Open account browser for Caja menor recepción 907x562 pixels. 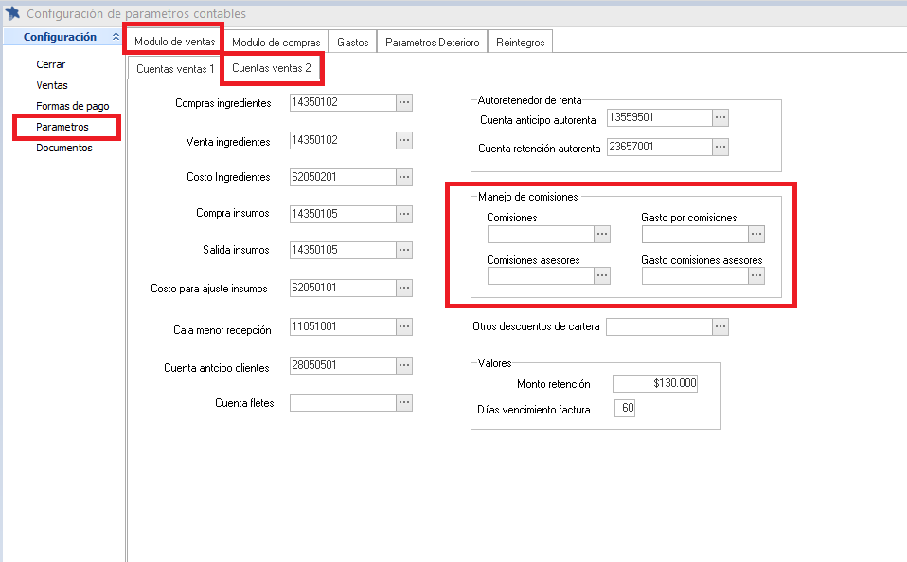404,326
